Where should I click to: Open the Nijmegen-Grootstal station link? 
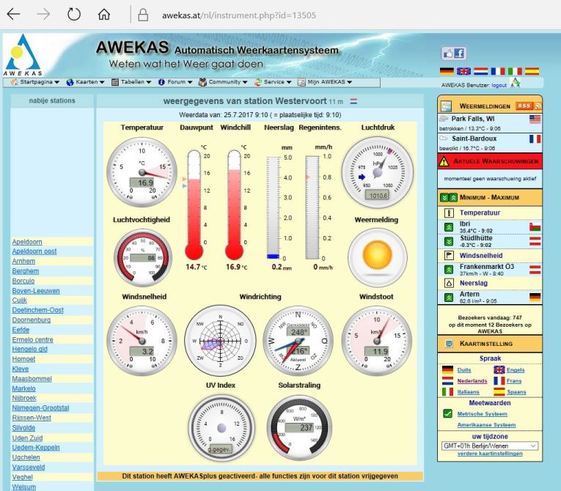coord(40,407)
